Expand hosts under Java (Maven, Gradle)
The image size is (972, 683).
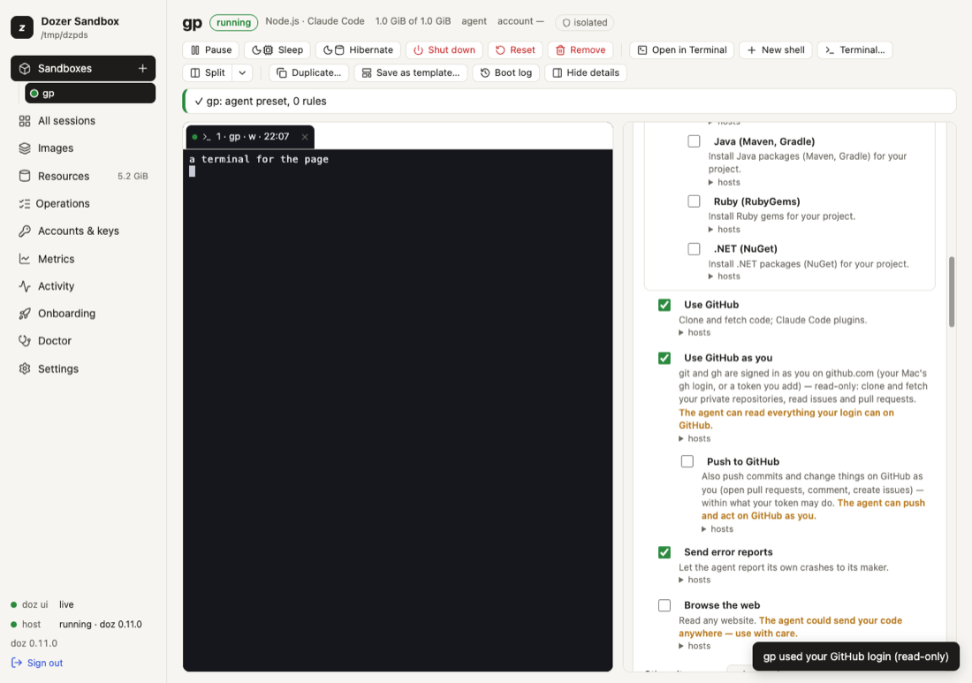coord(724,182)
